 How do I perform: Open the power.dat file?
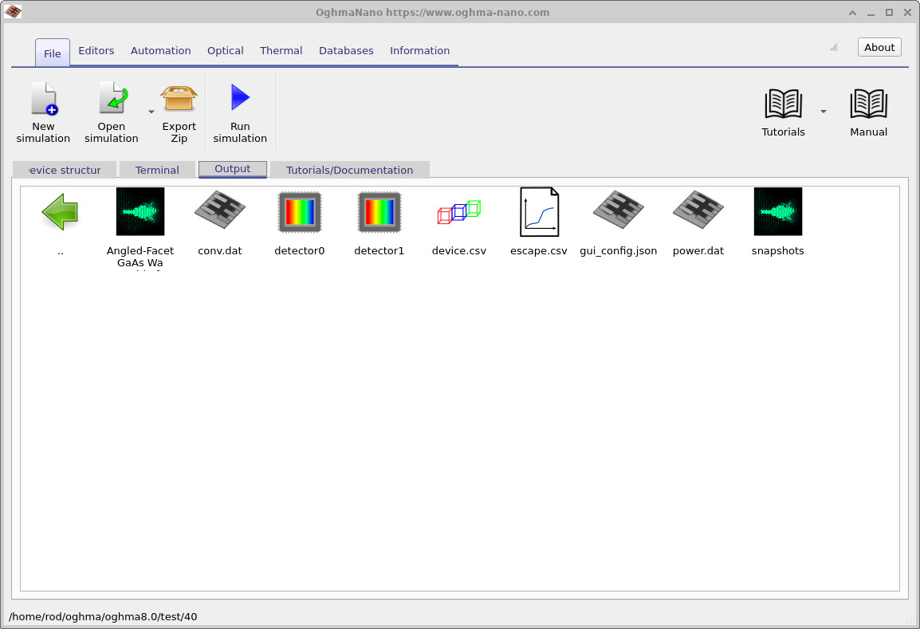tap(698, 211)
